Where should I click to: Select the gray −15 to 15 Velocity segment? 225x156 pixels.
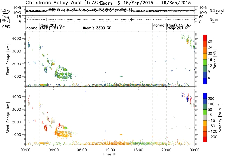coord(205,117)
